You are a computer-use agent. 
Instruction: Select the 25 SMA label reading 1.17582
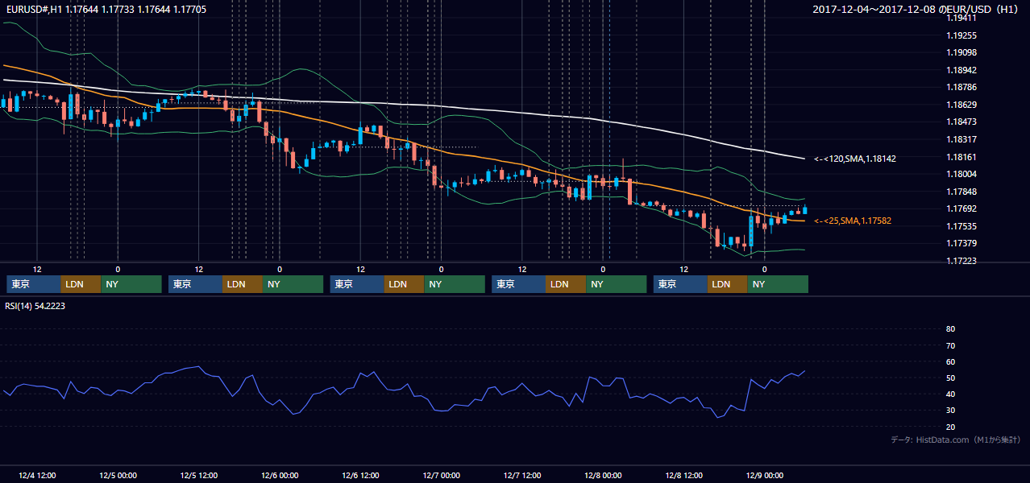coord(852,221)
